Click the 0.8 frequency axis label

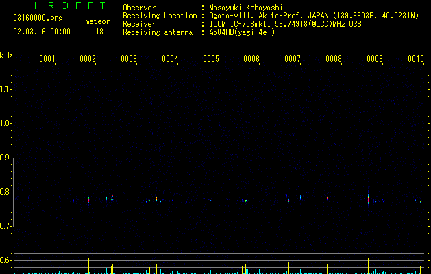(x=5, y=192)
